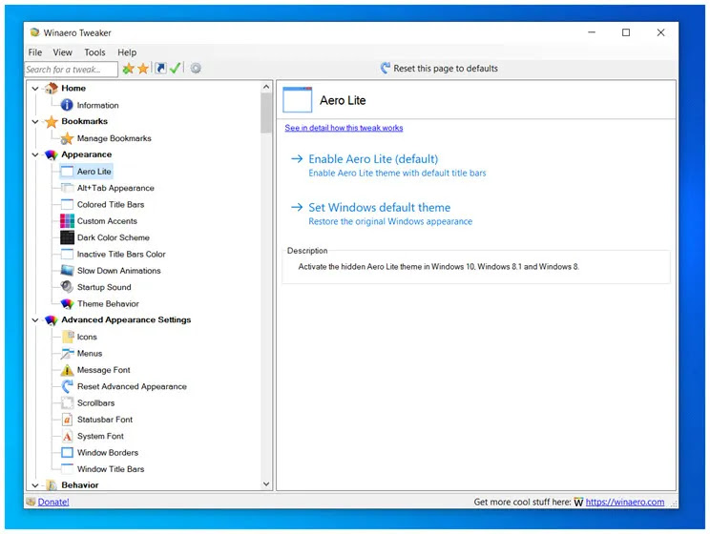Click the Scrollbars item's icon
The height and width of the screenshot is (534, 710).
pos(67,402)
